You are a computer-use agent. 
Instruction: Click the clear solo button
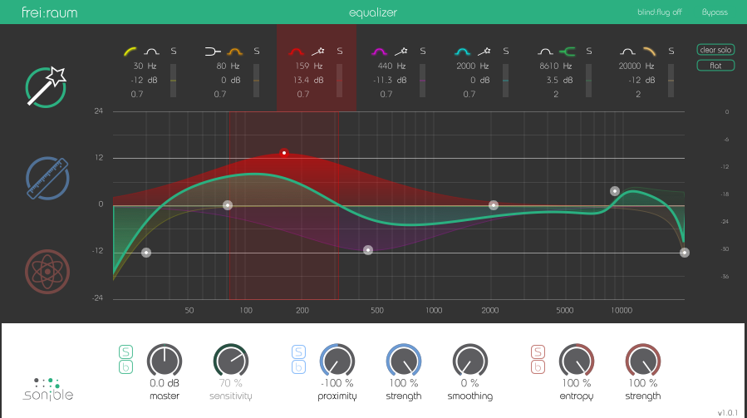715,50
